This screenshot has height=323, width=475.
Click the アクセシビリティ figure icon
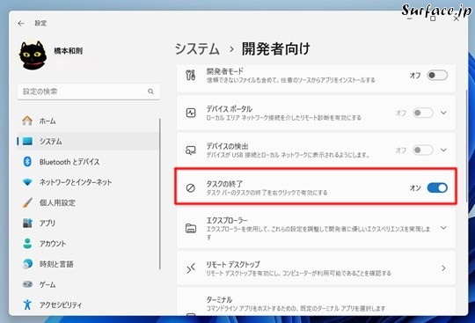click(x=27, y=305)
